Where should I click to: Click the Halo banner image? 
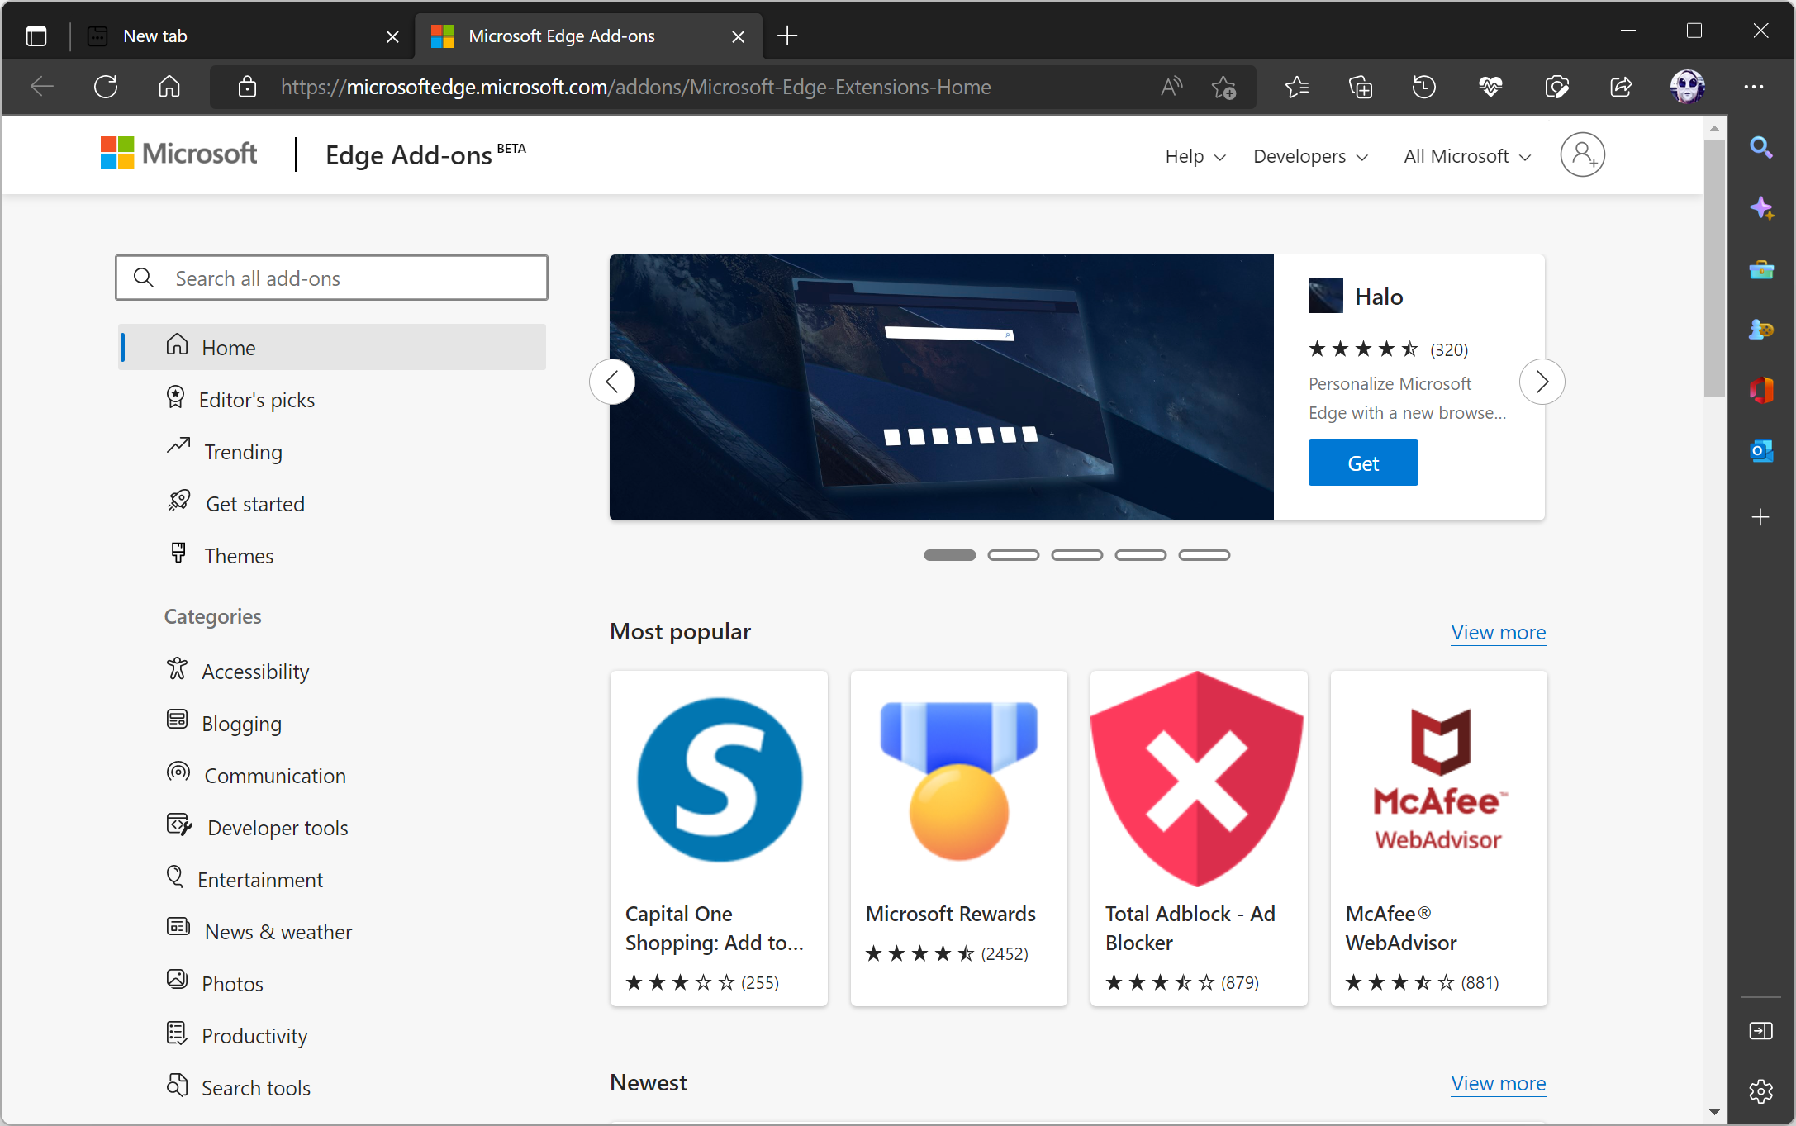pos(942,387)
